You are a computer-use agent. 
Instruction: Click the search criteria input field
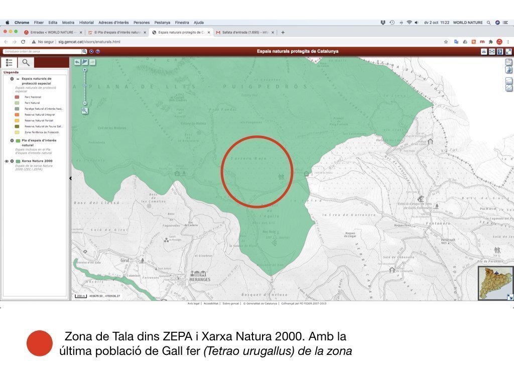[42, 52]
